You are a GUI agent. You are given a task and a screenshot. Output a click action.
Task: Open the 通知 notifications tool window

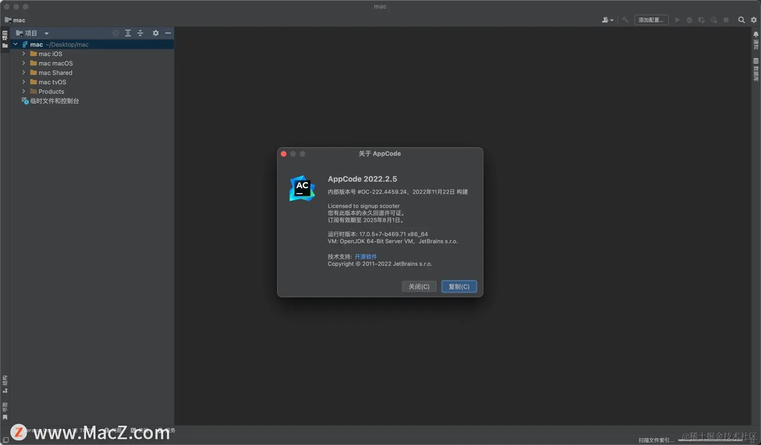756,40
